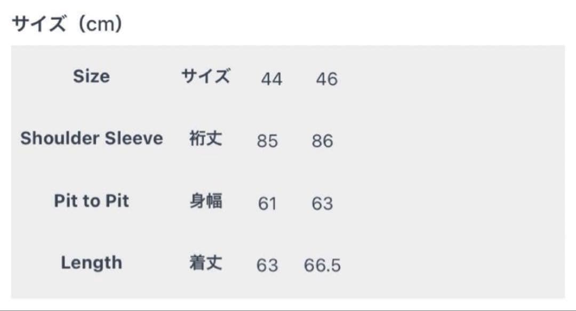Select the サイズ label in the table header row
This screenshot has width=576, height=311.
pos(206,76)
